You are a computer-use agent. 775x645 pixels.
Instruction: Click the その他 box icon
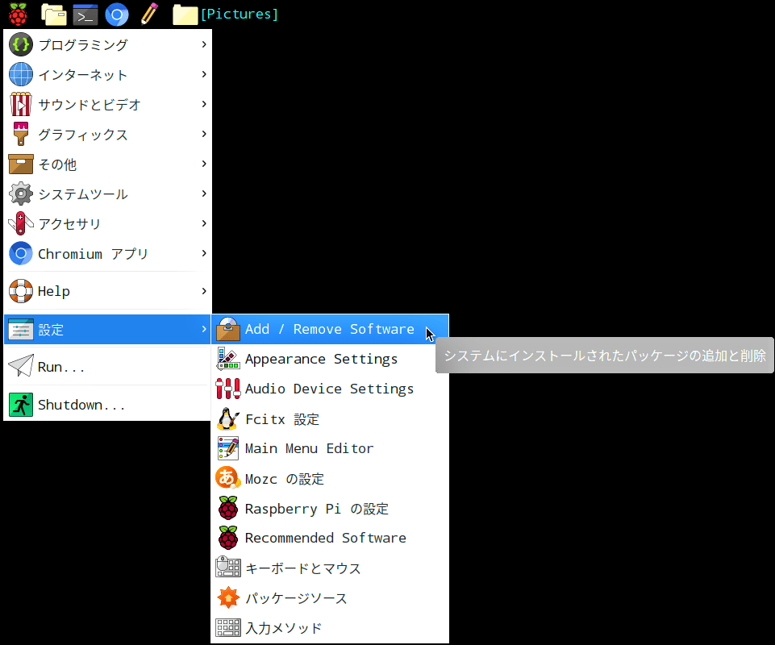(x=21, y=164)
